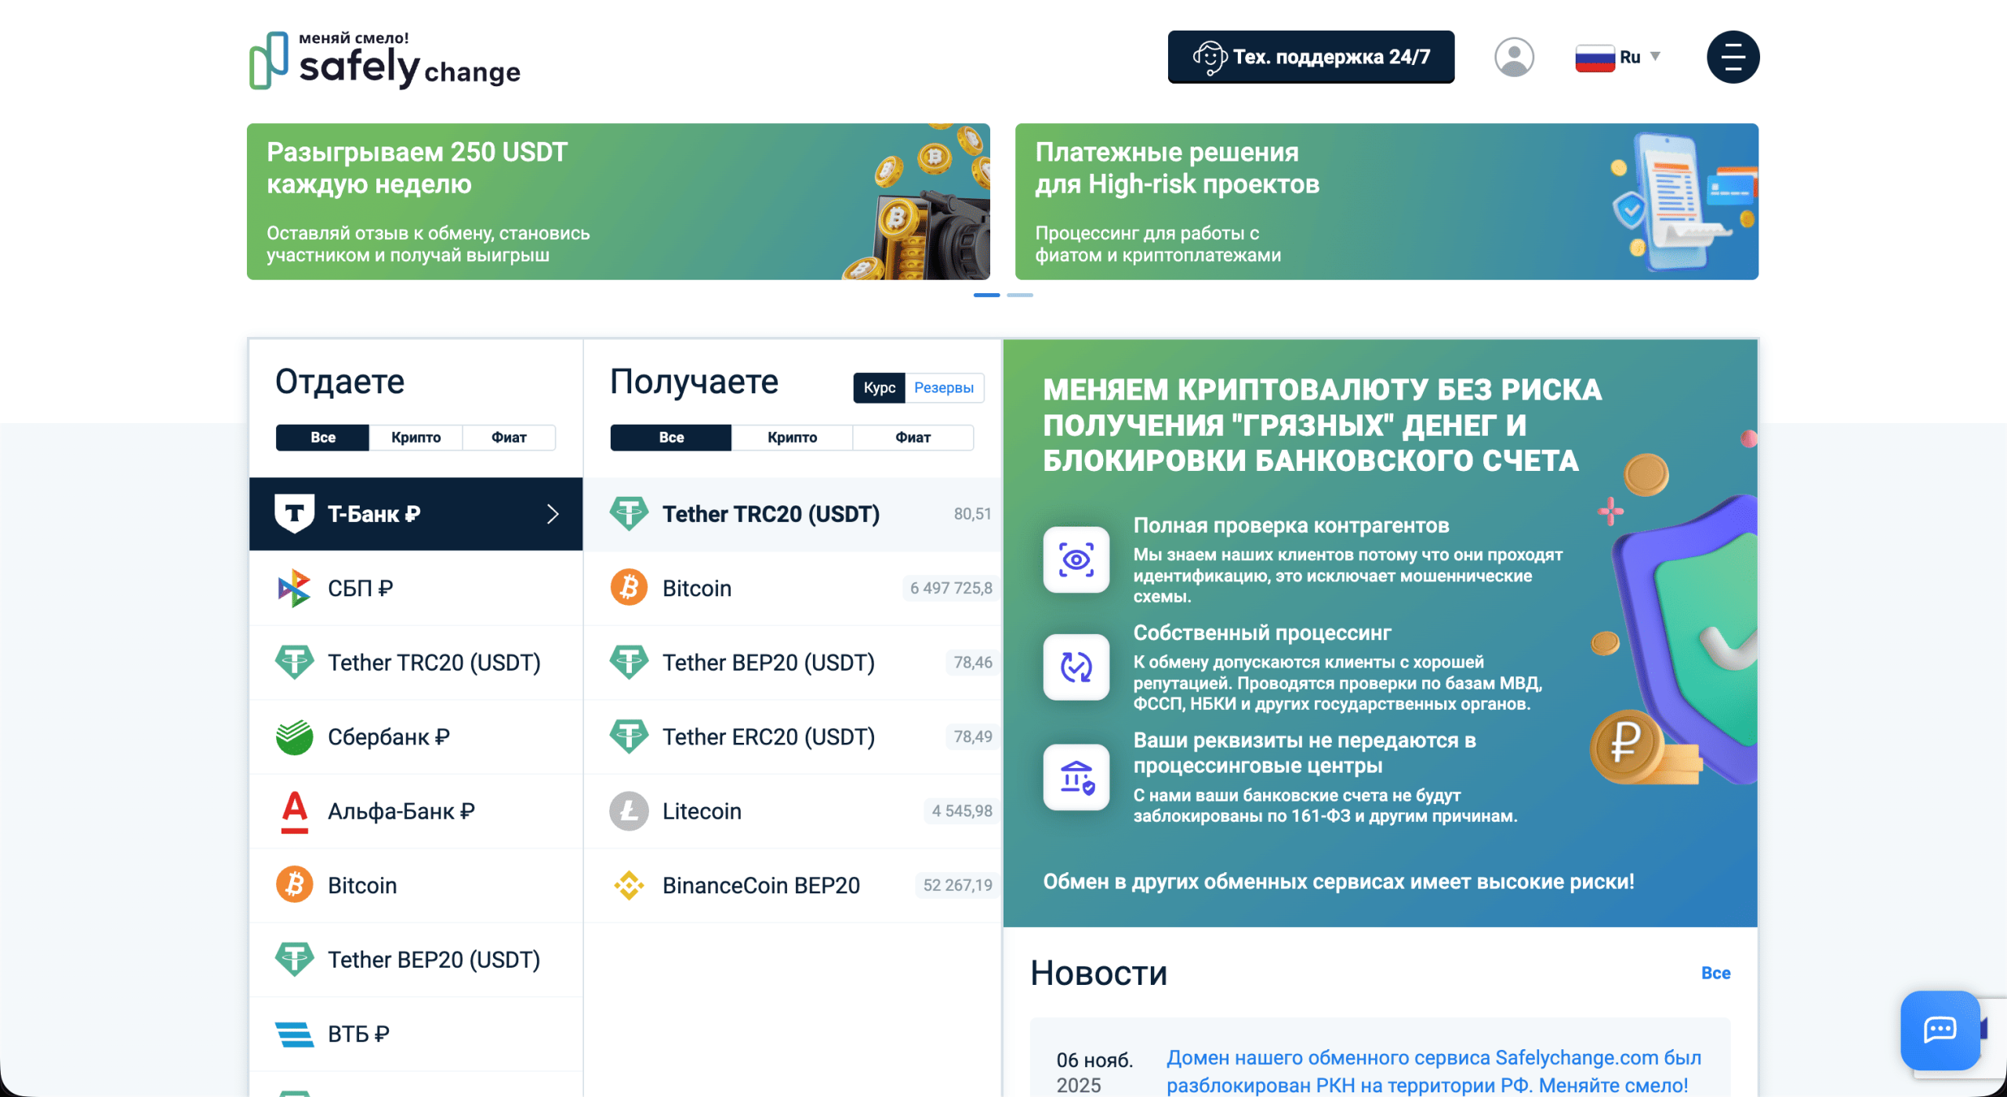Go to first banner slide indicator
The image size is (2007, 1097).
[x=986, y=295]
